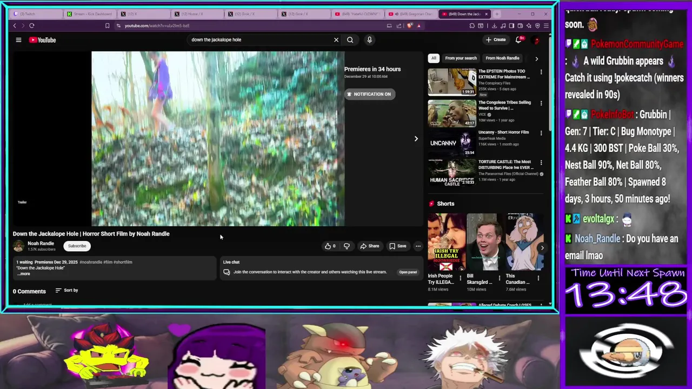Expand the description with ...more
The height and width of the screenshot is (389, 692).
(x=24, y=274)
